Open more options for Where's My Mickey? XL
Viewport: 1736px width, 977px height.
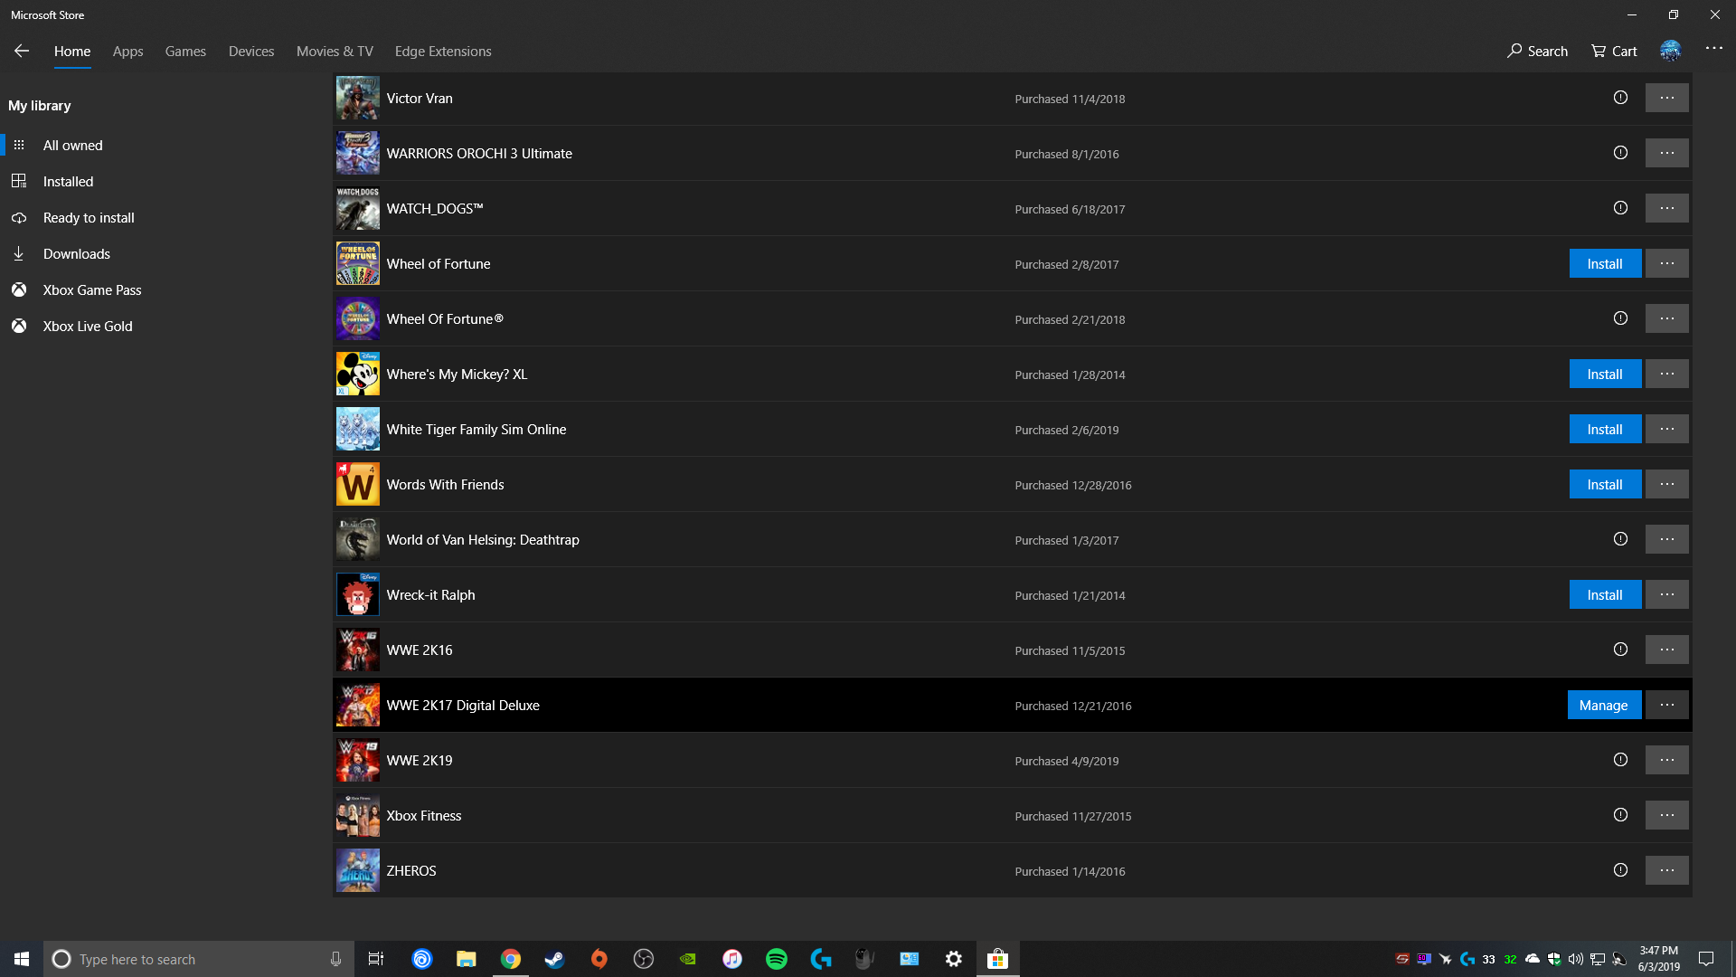tap(1667, 374)
